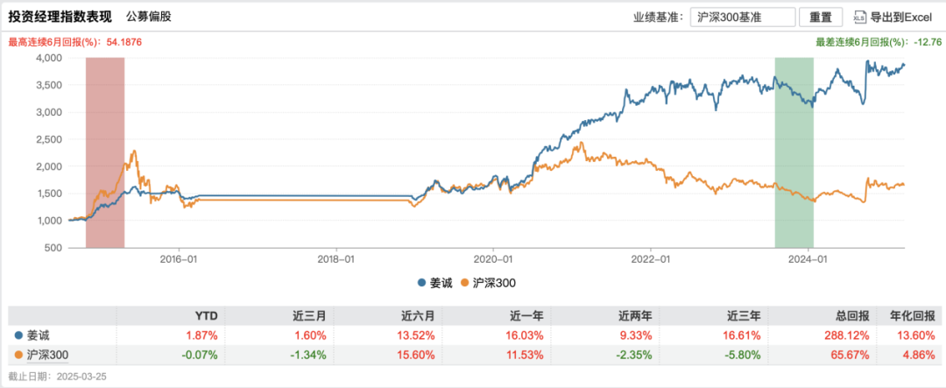Click the orange dot beside 沪深300 in the legend

[464, 283]
